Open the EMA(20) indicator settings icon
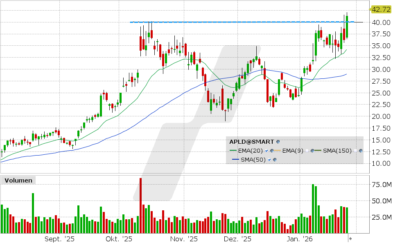The image size is (393, 245). (272, 150)
